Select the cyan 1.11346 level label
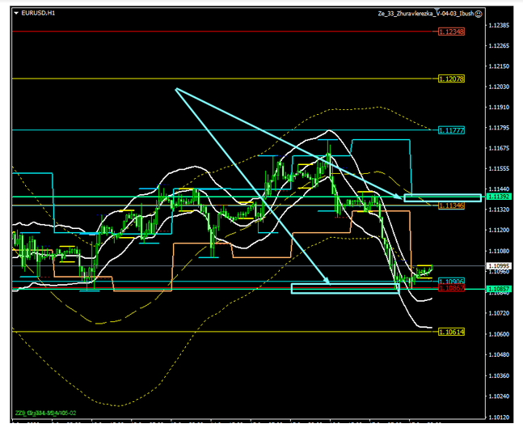 449,206
